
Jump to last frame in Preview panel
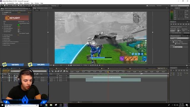[181, 24]
